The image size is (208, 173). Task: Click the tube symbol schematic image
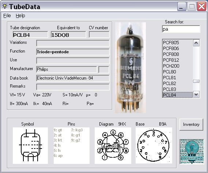coord(30,146)
